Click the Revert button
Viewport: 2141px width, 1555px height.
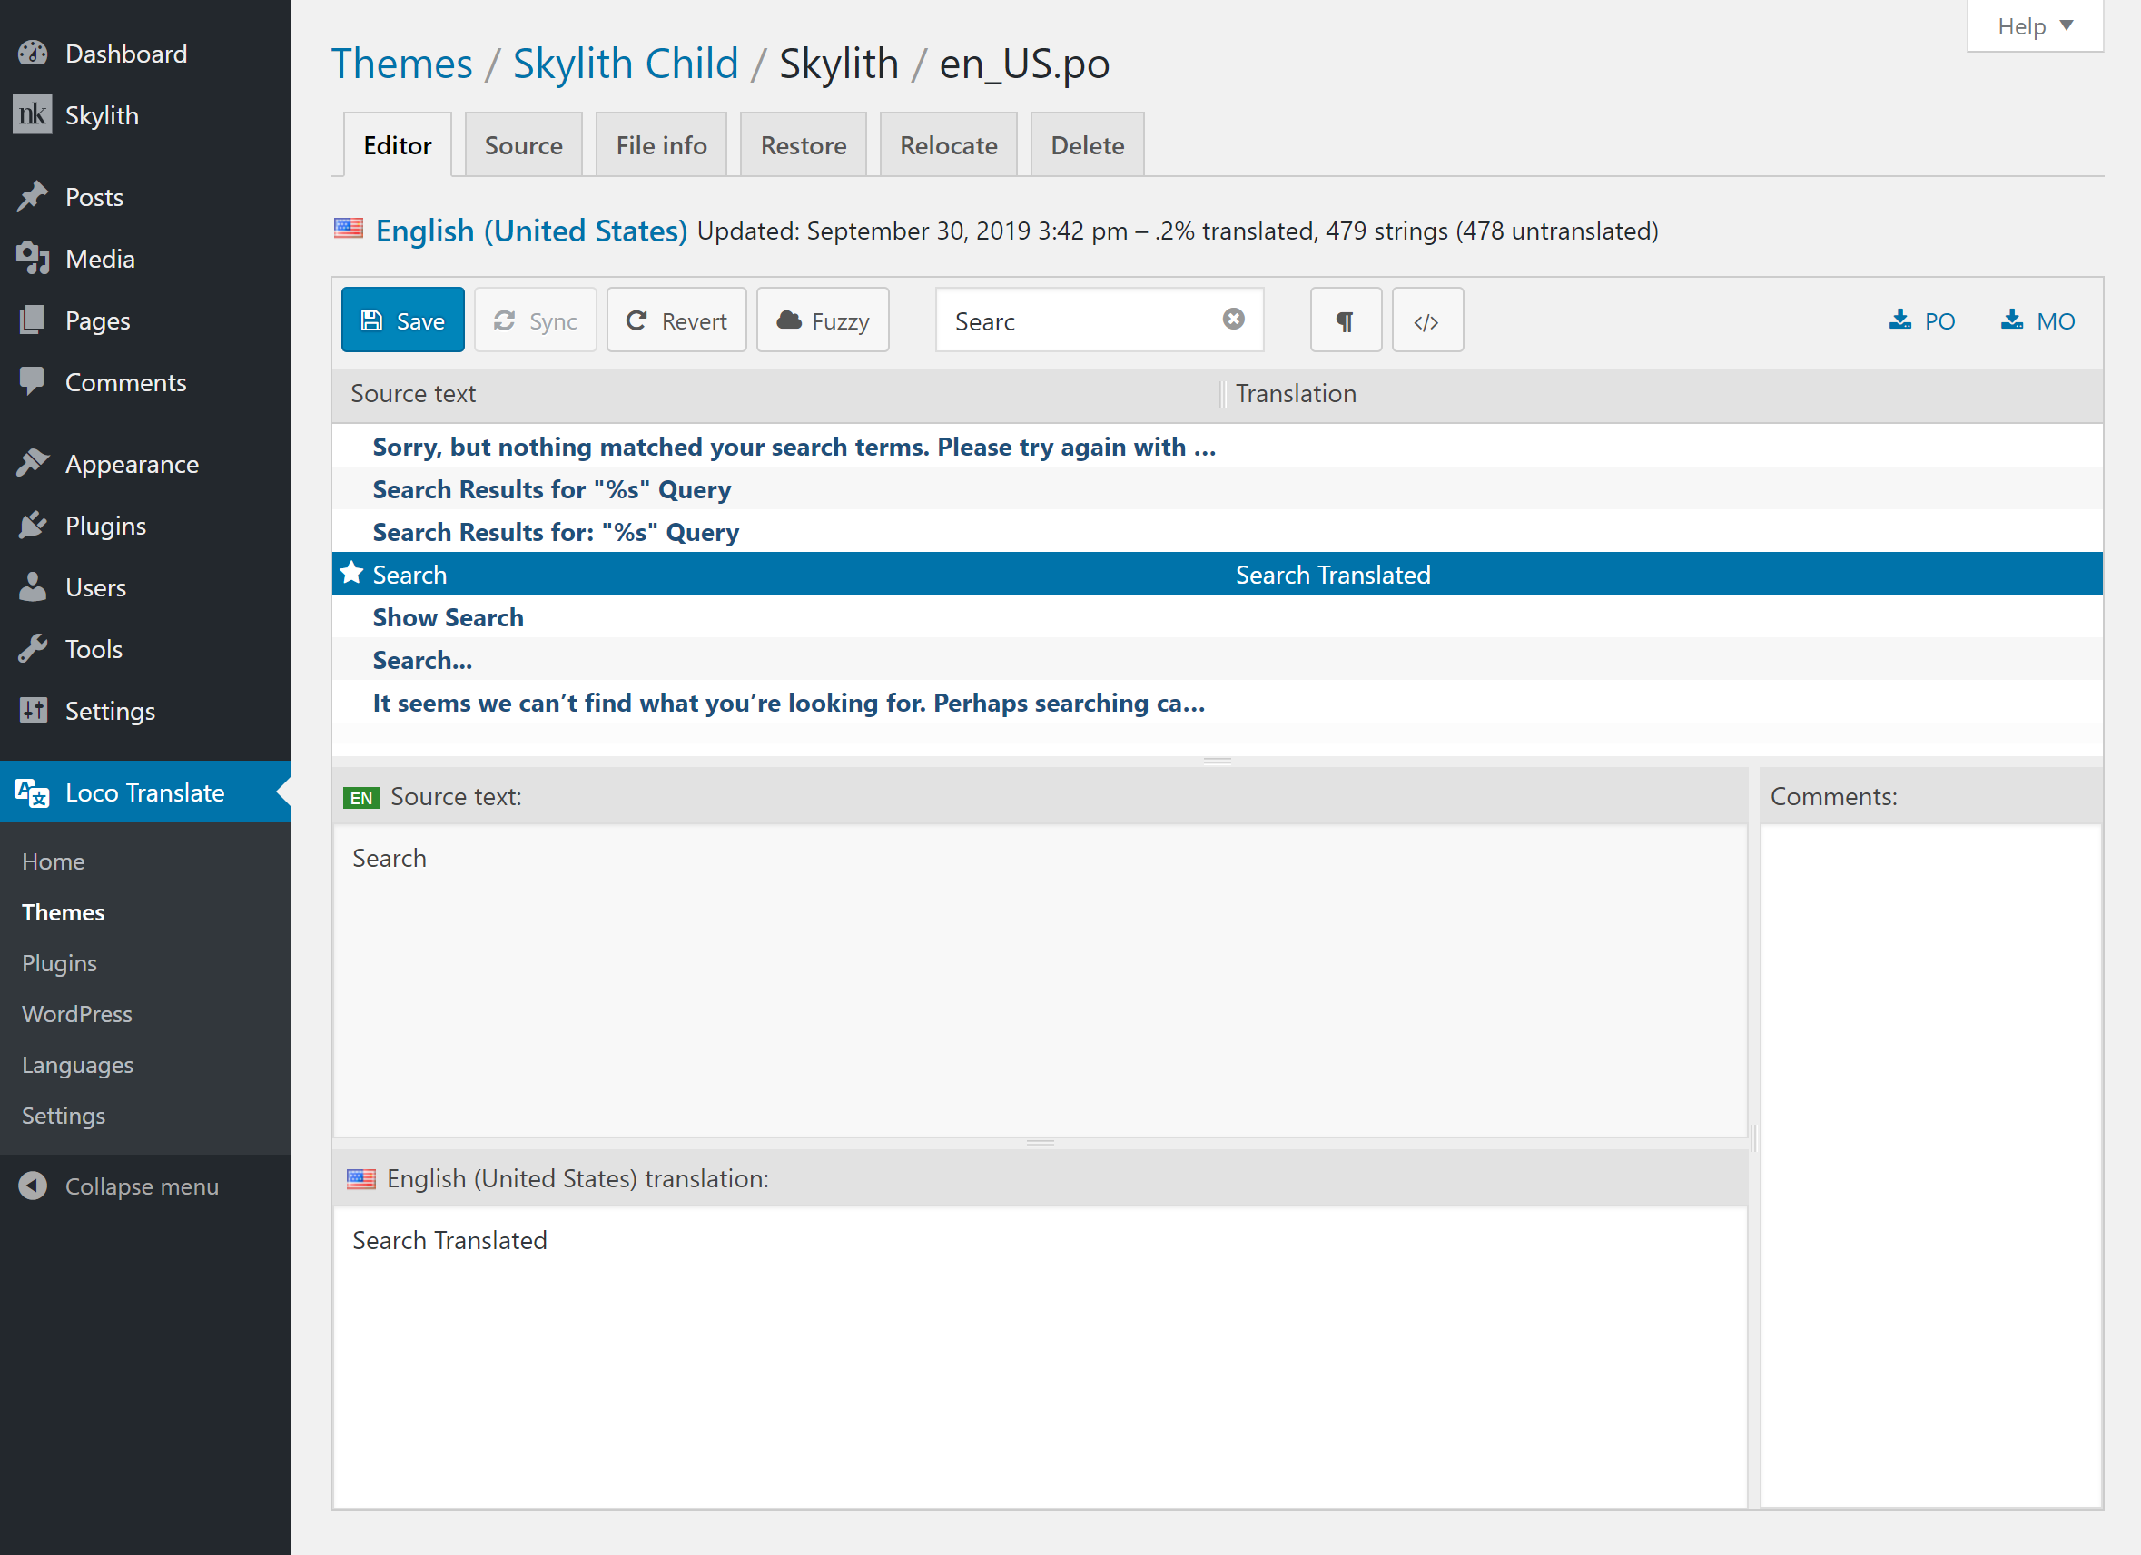click(676, 320)
